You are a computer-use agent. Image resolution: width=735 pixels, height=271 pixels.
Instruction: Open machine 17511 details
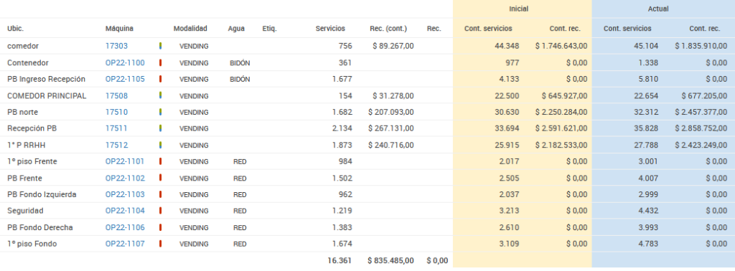click(x=116, y=128)
